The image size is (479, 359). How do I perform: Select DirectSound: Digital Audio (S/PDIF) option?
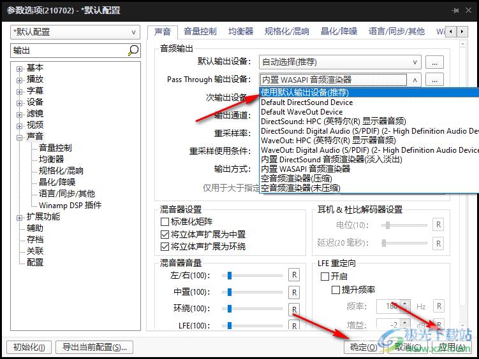[369, 130]
